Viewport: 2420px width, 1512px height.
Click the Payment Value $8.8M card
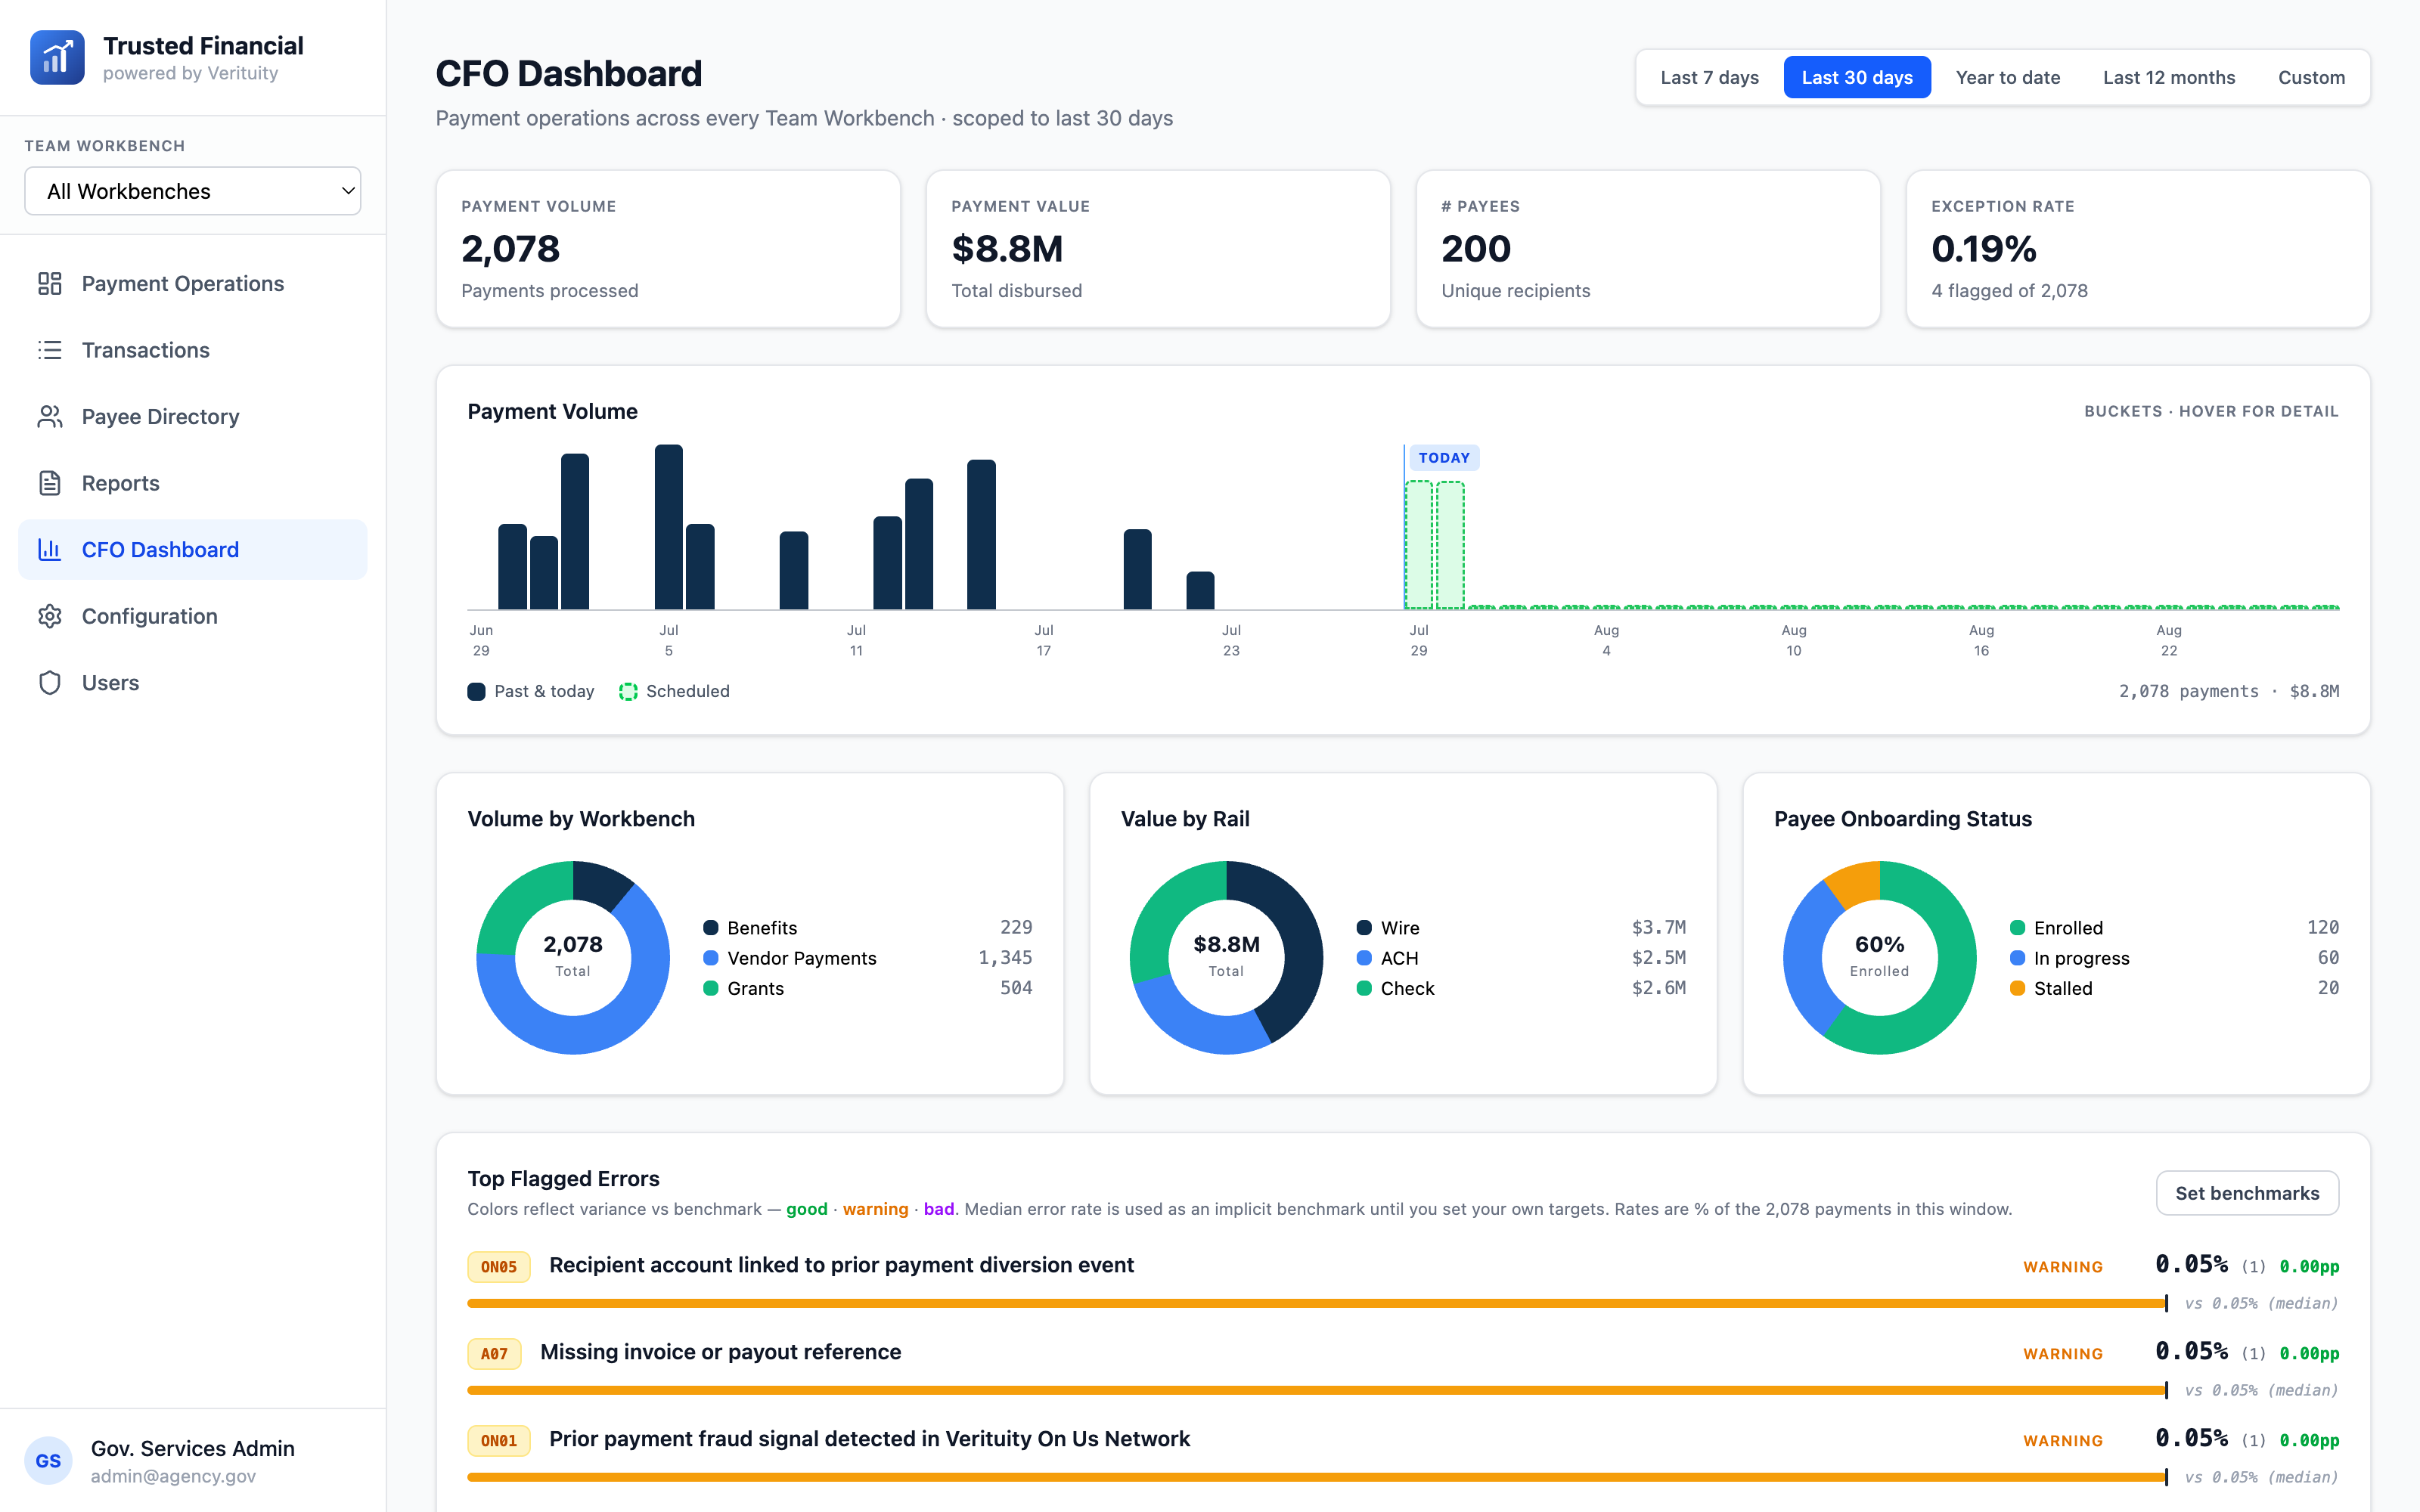pyautogui.click(x=1158, y=248)
